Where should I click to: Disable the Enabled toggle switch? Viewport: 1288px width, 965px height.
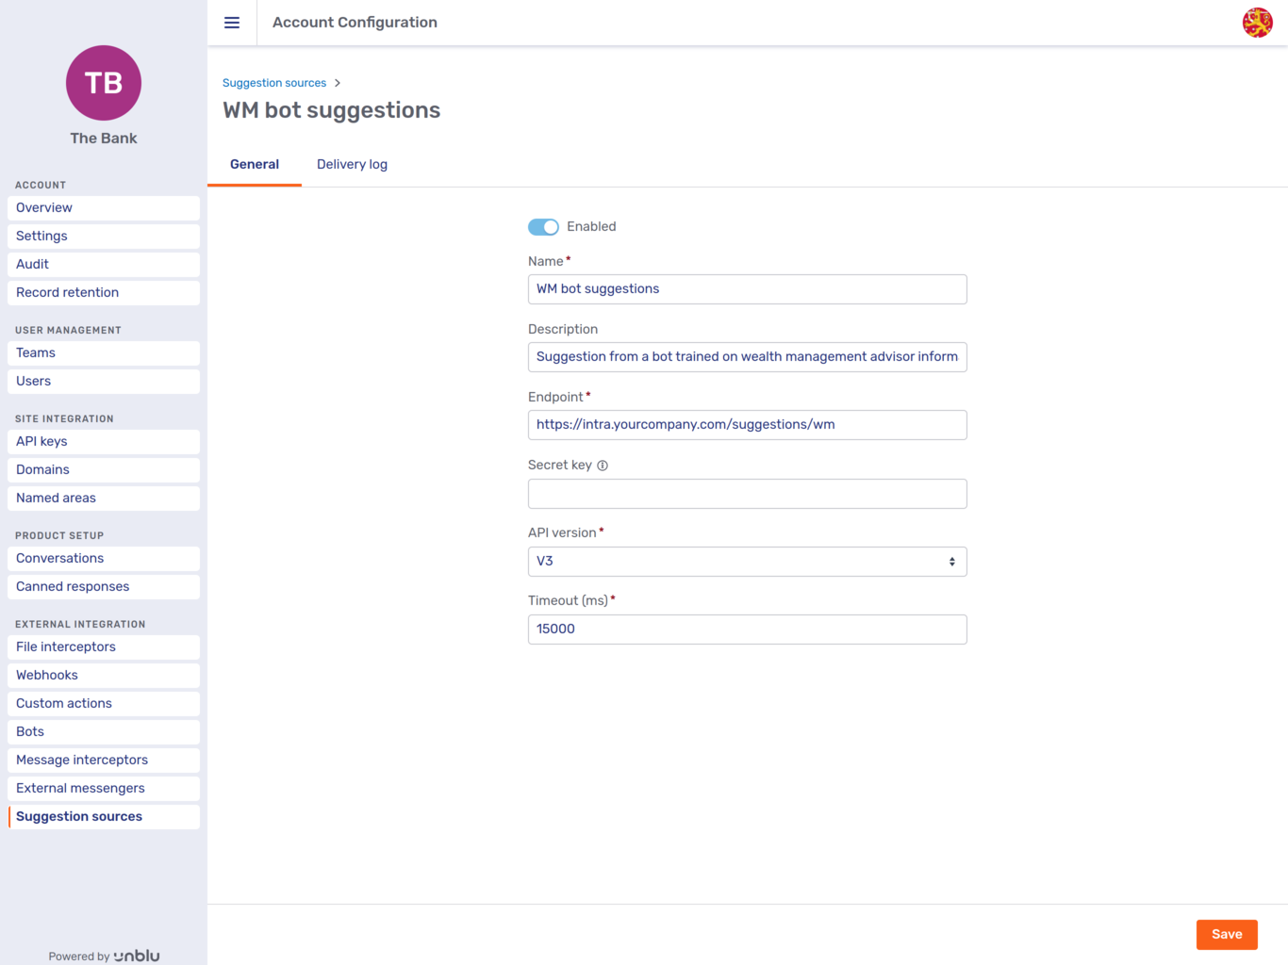click(x=543, y=227)
